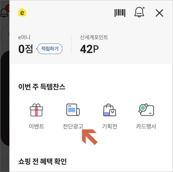The image size is (173, 172).
Task: Close the side menu with the X
Action: (159, 13)
